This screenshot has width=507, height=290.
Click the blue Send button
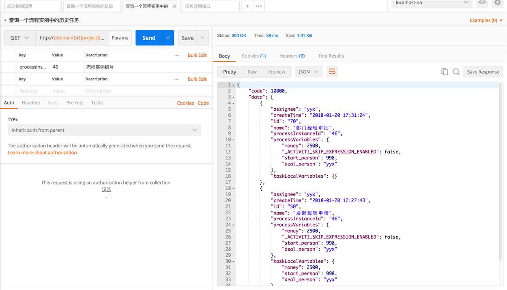(149, 38)
